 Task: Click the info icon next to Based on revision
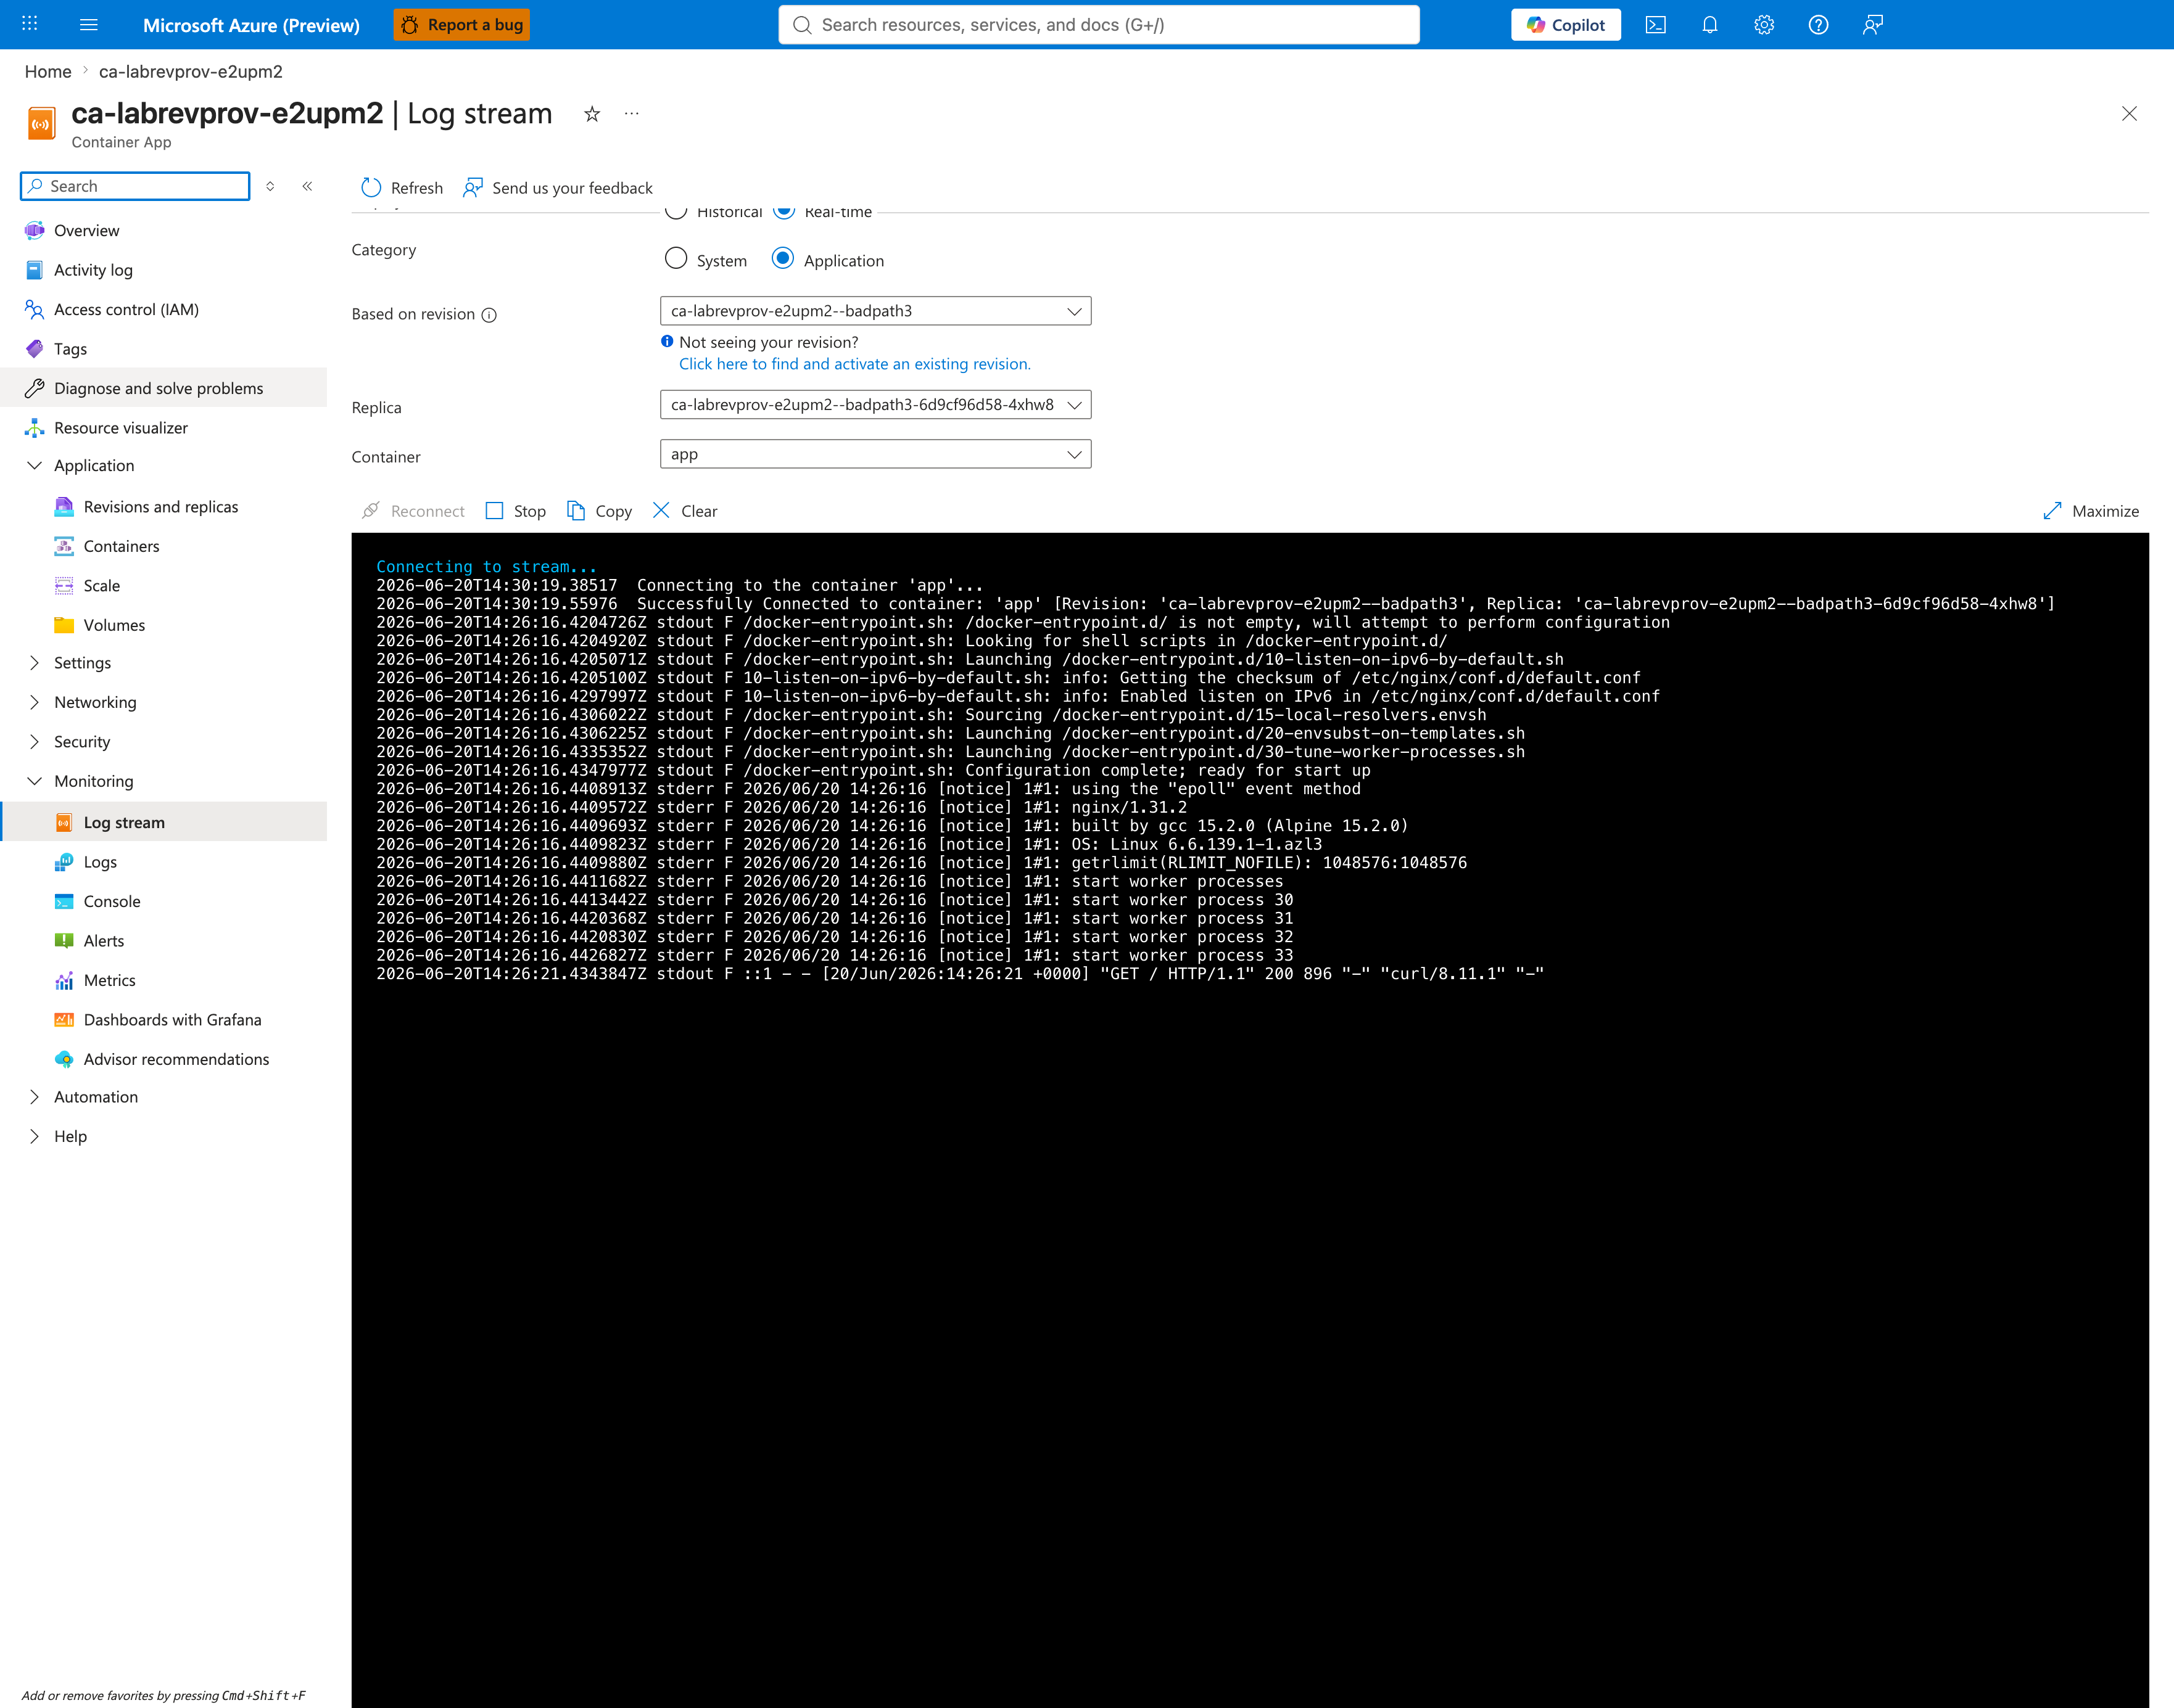click(x=489, y=315)
